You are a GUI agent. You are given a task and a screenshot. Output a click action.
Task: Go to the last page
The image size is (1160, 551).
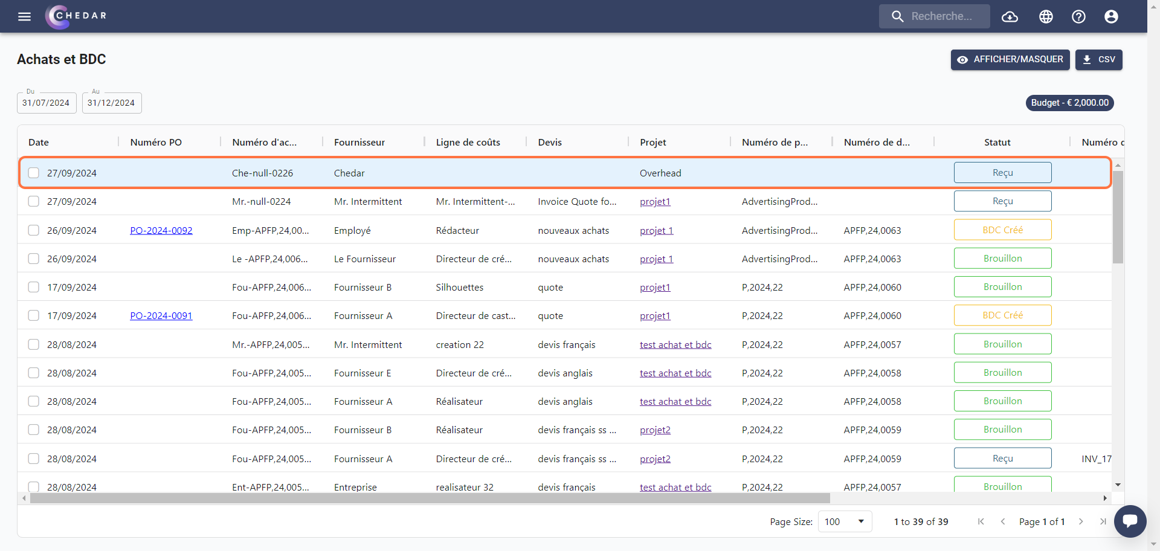coord(1103,521)
